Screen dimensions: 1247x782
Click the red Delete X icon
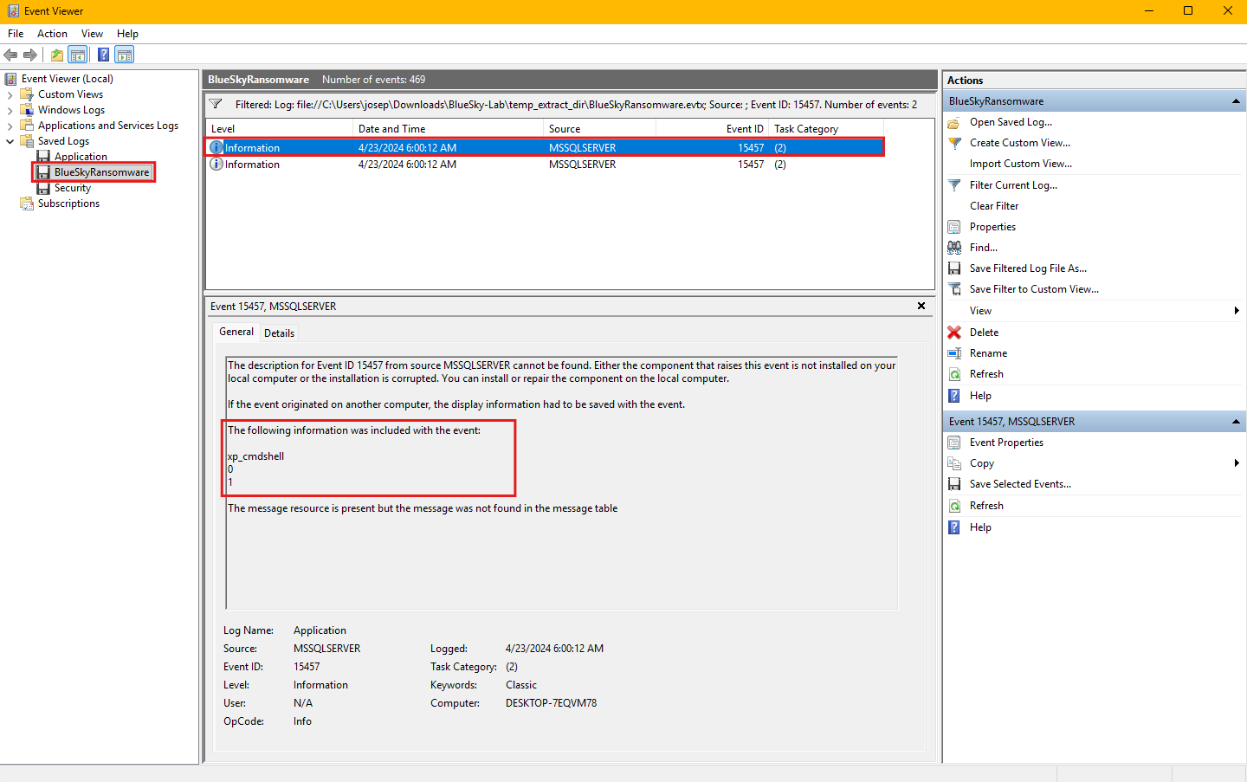click(954, 333)
